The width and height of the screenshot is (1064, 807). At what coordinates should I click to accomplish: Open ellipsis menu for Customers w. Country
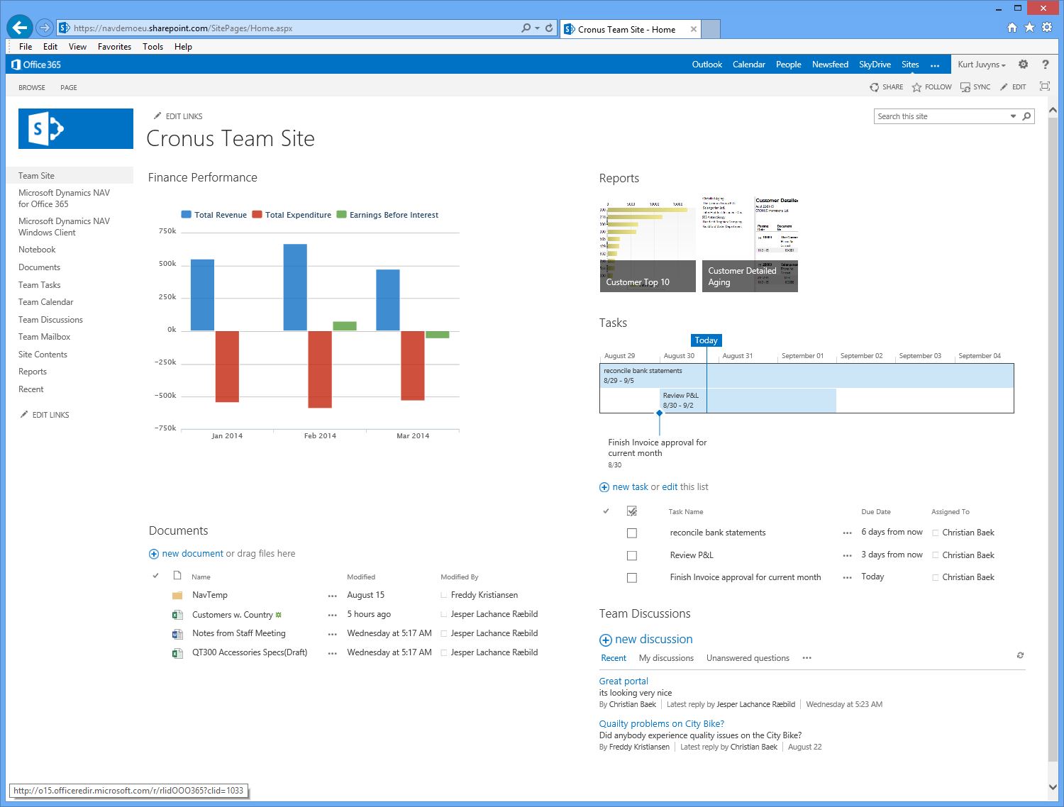(332, 616)
